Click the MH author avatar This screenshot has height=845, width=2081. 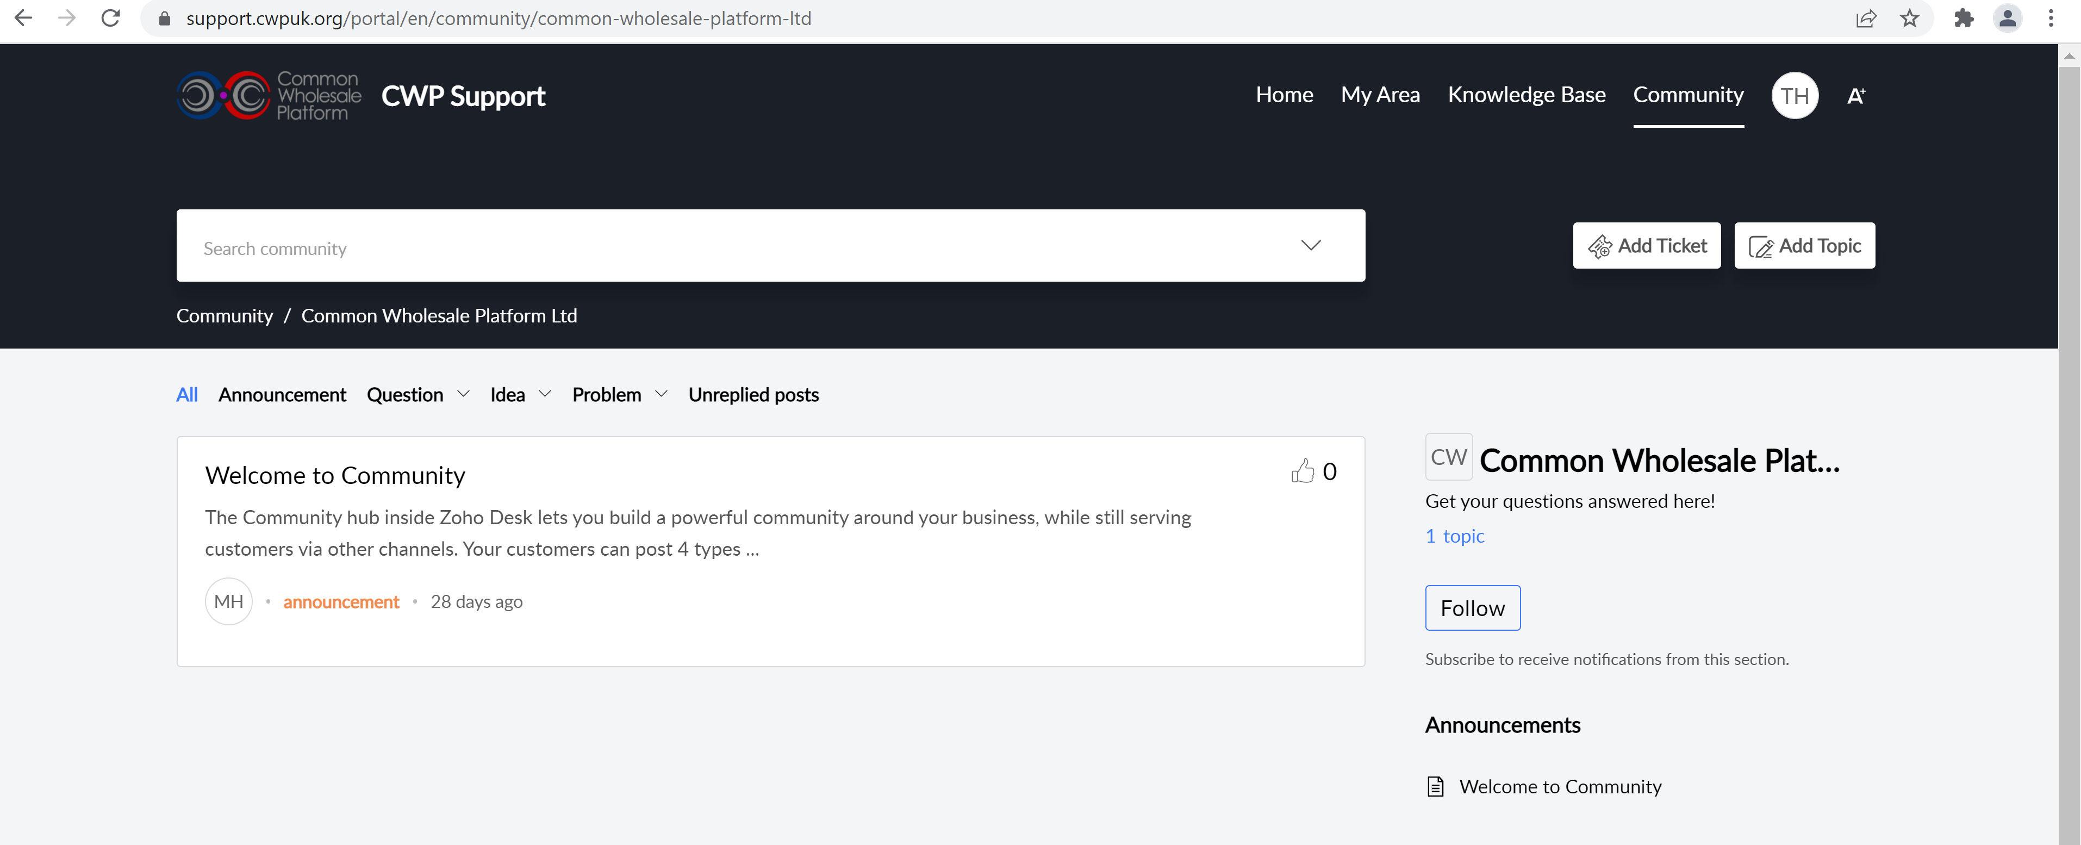tap(229, 602)
